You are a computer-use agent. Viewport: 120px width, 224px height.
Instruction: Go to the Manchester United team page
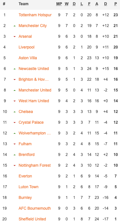coord(35,90)
